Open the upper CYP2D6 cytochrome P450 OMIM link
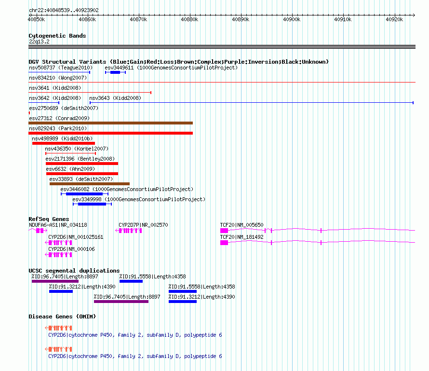429x371 pixels. pos(135,335)
